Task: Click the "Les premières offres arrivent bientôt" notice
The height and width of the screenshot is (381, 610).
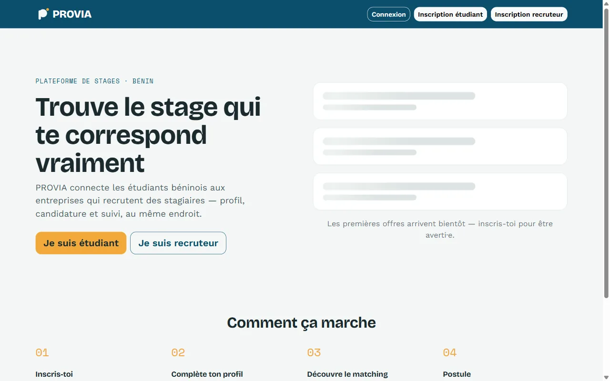Action: tap(440, 229)
